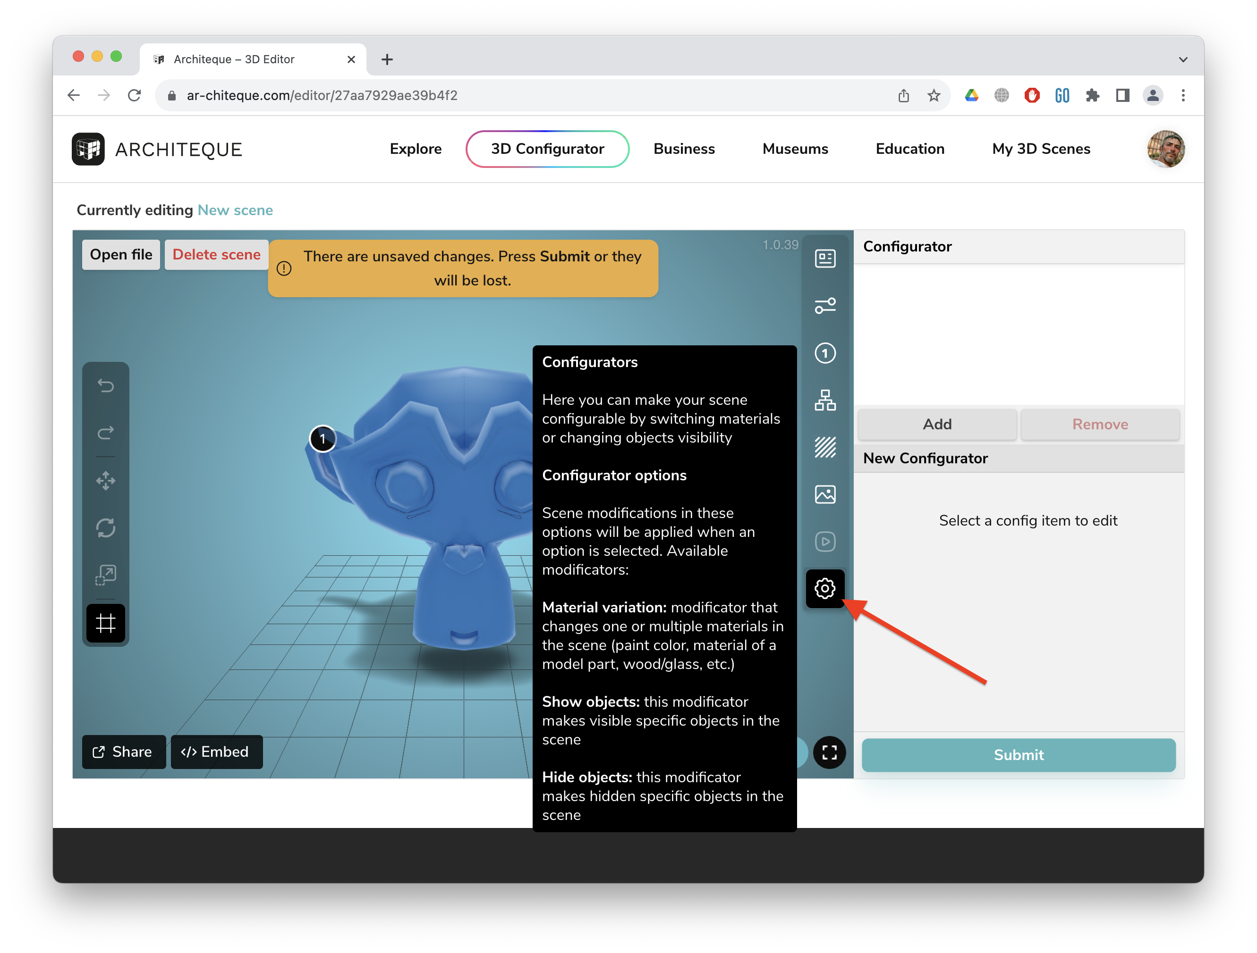Viewport: 1257px width, 953px height.
Task: Open the object hierarchy panel icon
Action: pos(824,400)
